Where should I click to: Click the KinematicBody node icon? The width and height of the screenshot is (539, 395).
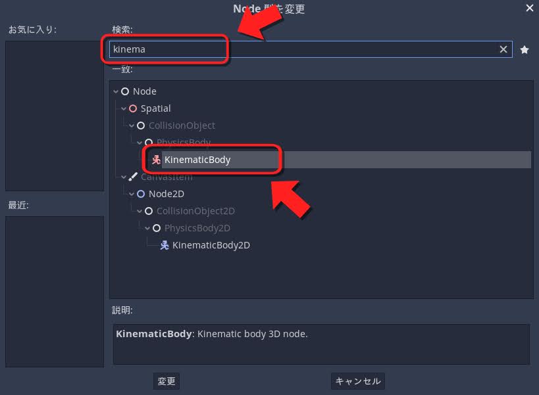157,160
